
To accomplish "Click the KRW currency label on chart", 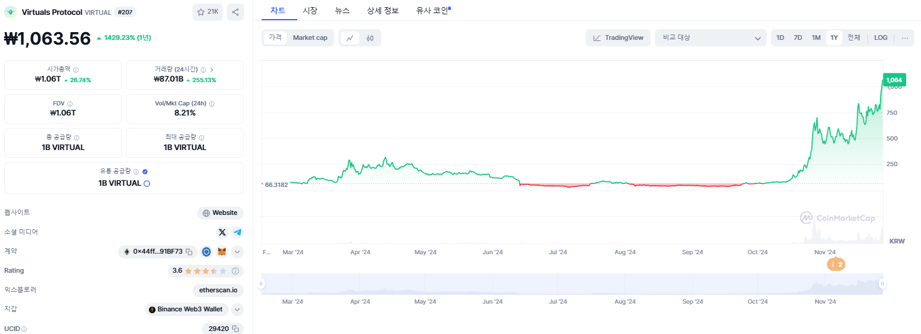I will click(x=897, y=241).
